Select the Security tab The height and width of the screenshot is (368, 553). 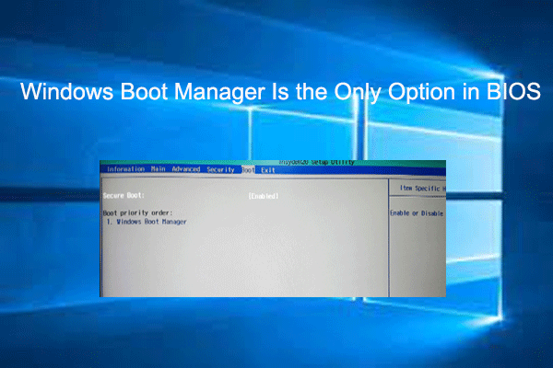pos(220,169)
